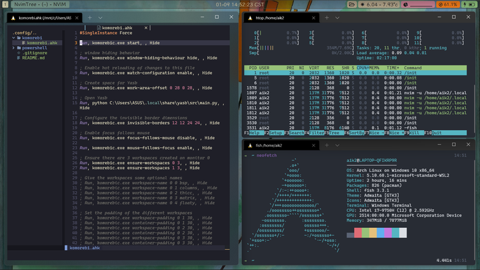Open .gitignore file in the NvimTree sidebar

pyautogui.click(x=34, y=53)
